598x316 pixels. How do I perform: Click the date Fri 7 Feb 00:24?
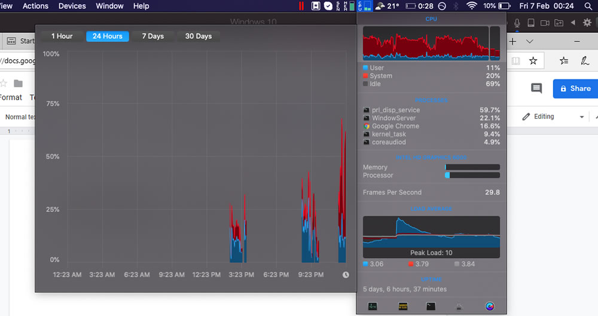tap(546, 6)
